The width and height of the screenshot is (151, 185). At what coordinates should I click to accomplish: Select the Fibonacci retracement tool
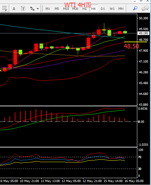(x=5, y=9)
